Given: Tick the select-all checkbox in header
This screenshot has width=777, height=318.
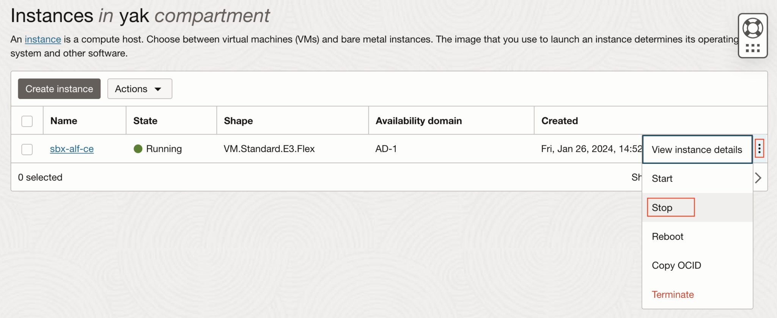Looking at the screenshot, I should pos(27,121).
